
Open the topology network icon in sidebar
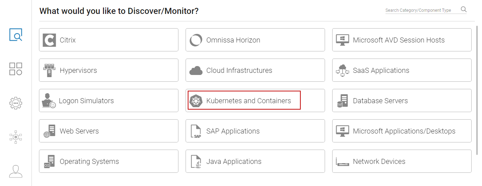coord(16,137)
